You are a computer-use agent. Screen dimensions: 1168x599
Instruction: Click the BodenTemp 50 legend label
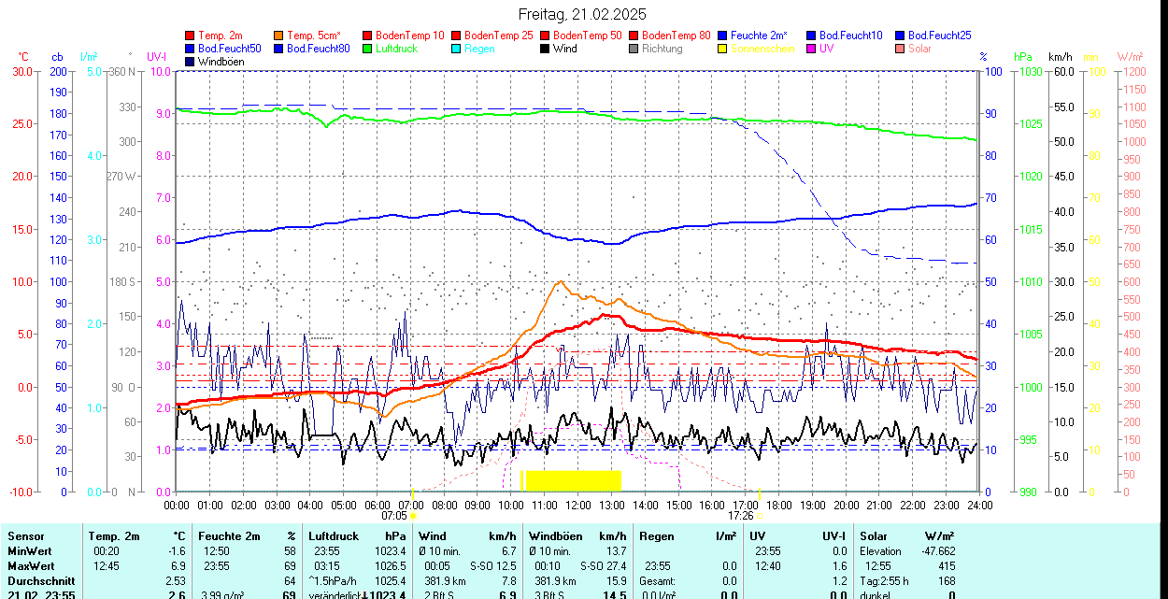coord(588,36)
